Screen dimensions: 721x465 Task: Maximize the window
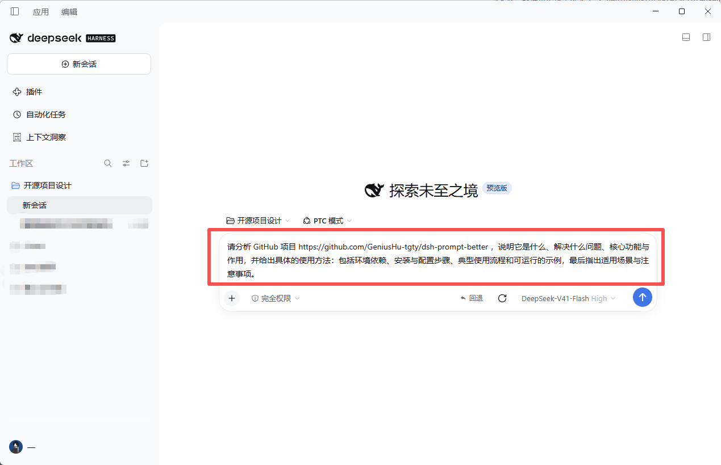[x=682, y=11]
